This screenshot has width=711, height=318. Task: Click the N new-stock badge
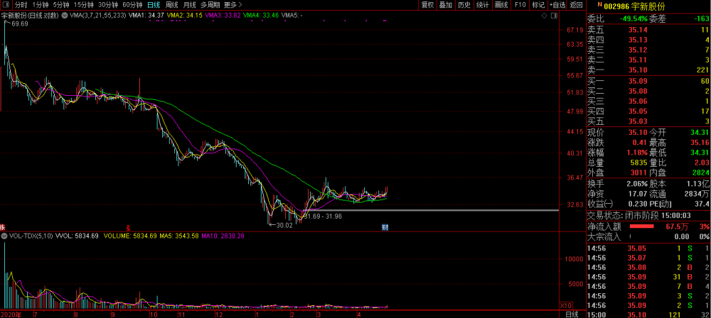click(x=599, y=4)
